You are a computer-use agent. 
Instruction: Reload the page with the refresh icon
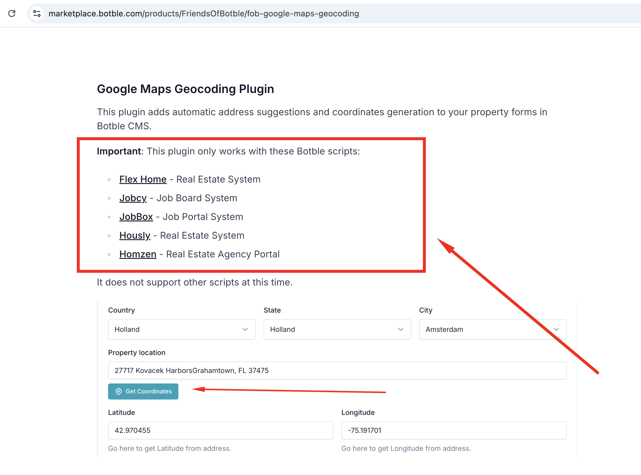pos(12,13)
